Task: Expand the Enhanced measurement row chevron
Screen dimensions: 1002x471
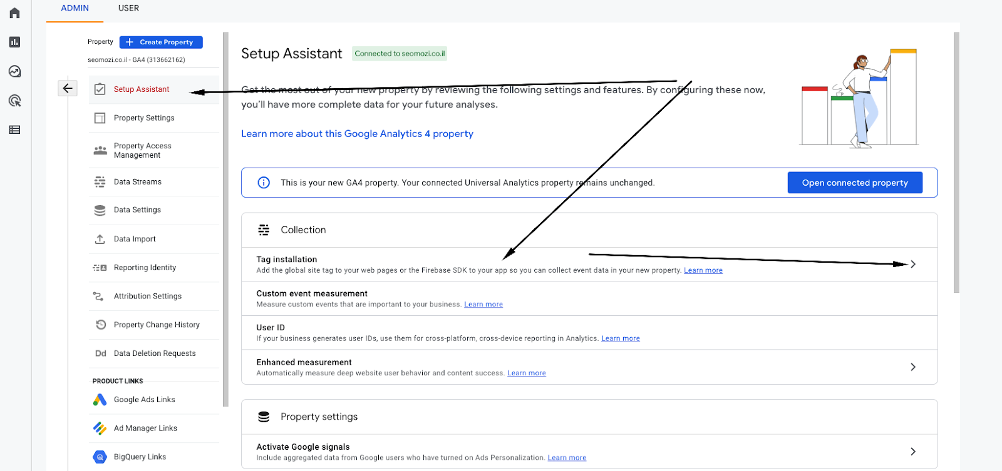Action: (913, 367)
